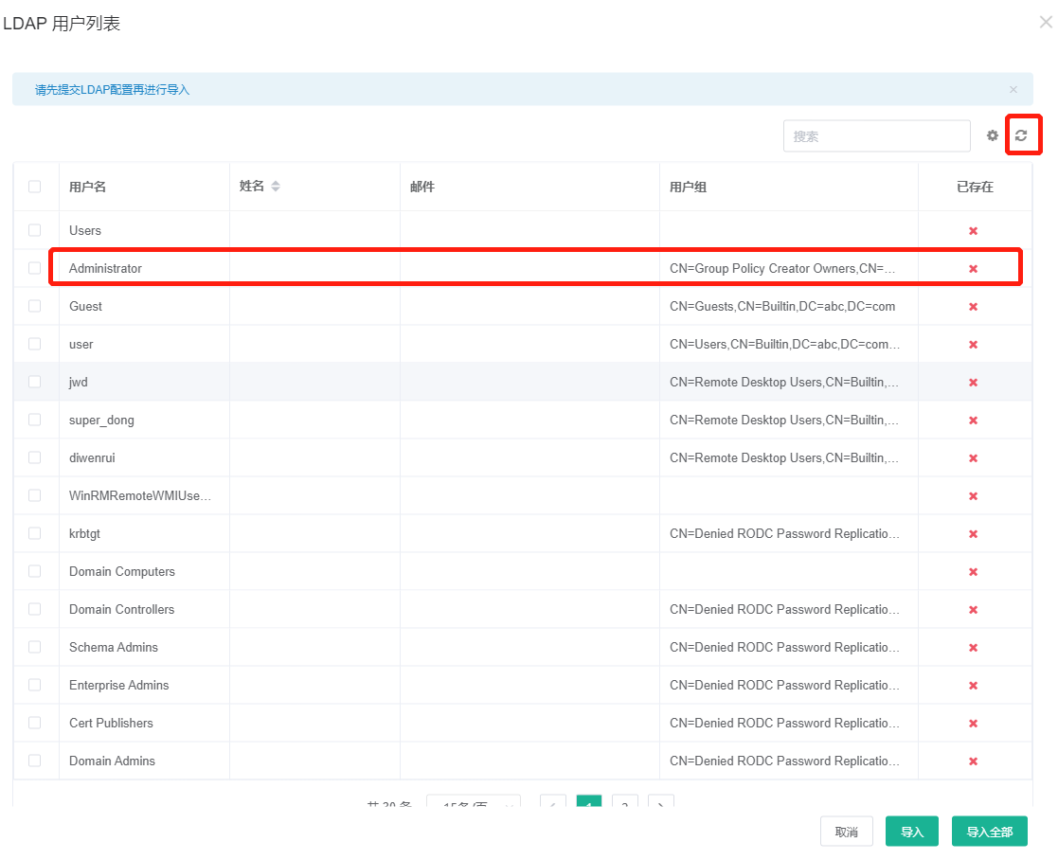This screenshot has height=860, width=1058.
Task: Click the 搜索 search input field
Action: pos(876,135)
